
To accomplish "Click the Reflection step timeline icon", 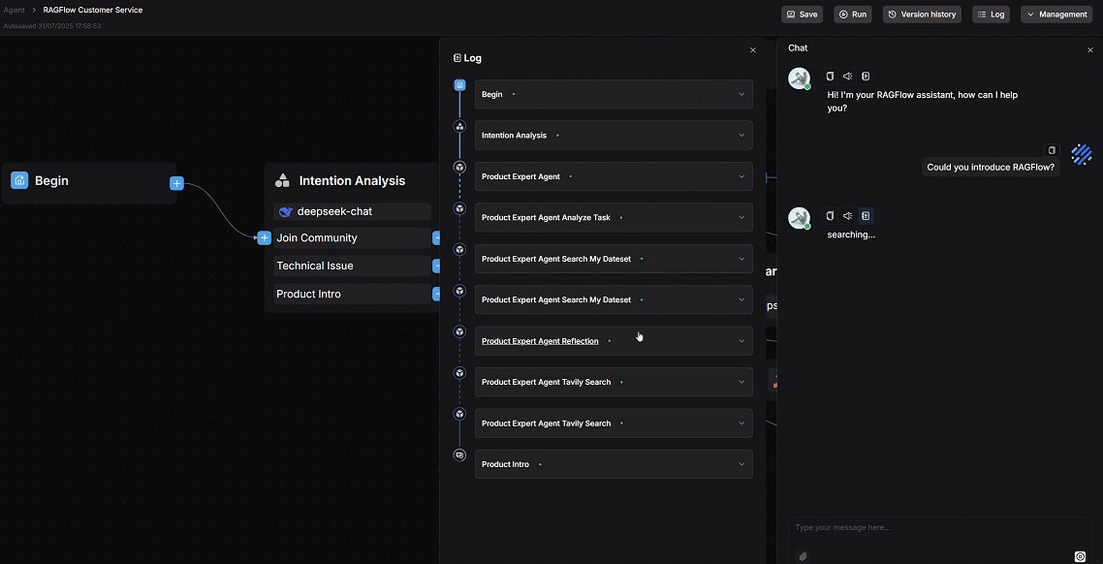I will point(459,332).
